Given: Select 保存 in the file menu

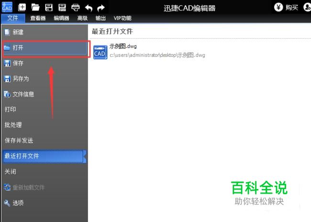Looking at the screenshot, I should pyautogui.click(x=44, y=63).
